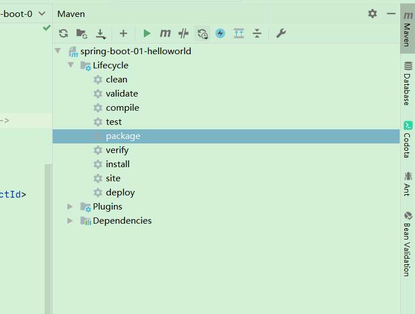Download sources and documentation icon
This screenshot has width=415, height=314.
(x=101, y=34)
